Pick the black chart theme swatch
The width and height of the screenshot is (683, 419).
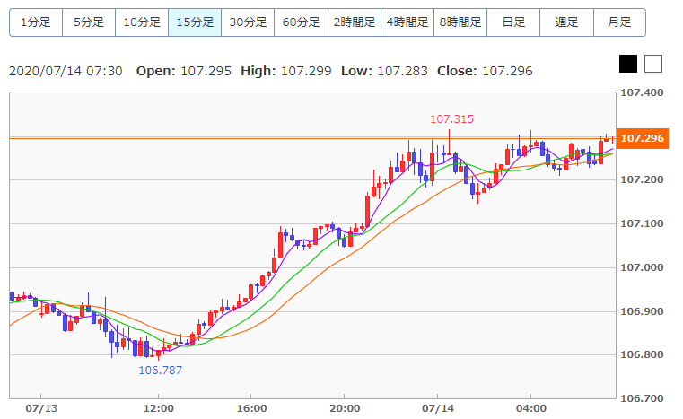point(628,64)
